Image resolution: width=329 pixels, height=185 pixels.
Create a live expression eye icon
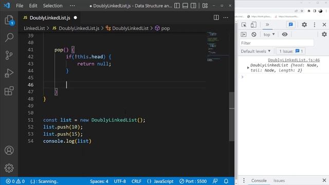285,34
